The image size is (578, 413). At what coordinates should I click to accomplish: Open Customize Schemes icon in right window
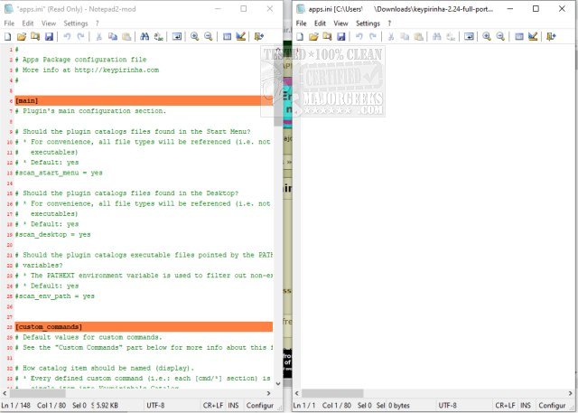tap(533, 36)
